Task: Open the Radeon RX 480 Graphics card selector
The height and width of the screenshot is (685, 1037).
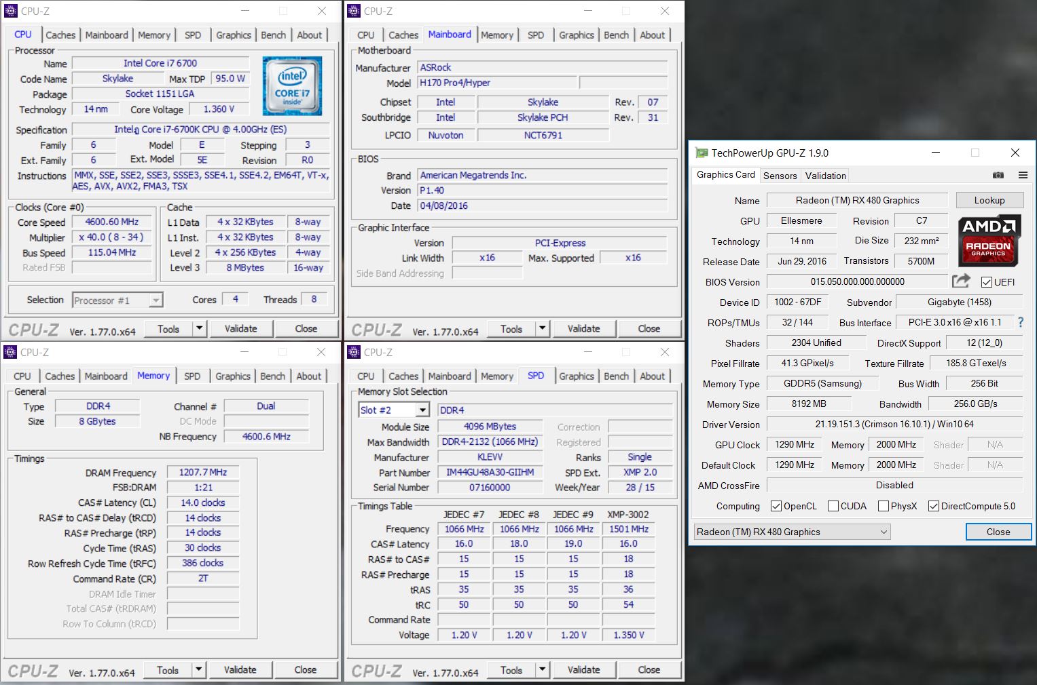Action: point(792,532)
